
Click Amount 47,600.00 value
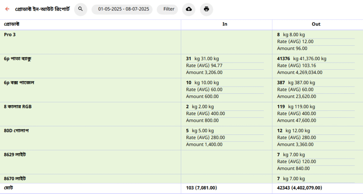pos(297,121)
